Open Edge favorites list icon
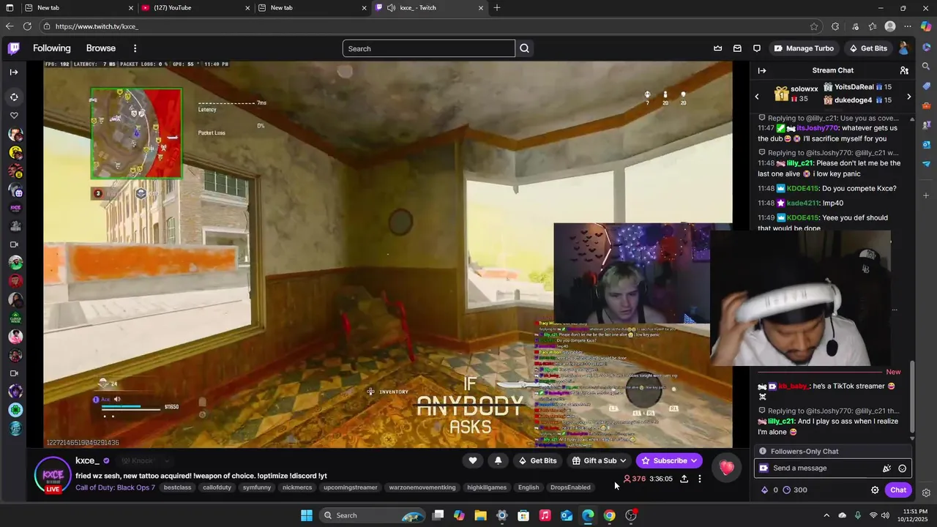 [x=873, y=26]
